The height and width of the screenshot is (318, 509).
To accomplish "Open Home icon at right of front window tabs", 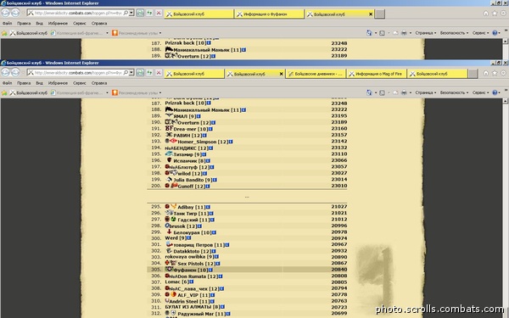I will 486,73.
